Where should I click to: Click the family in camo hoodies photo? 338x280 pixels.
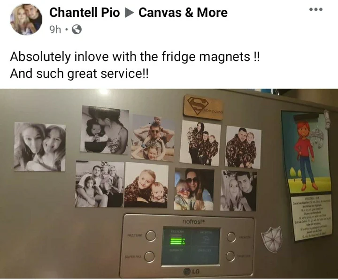(200, 143)
